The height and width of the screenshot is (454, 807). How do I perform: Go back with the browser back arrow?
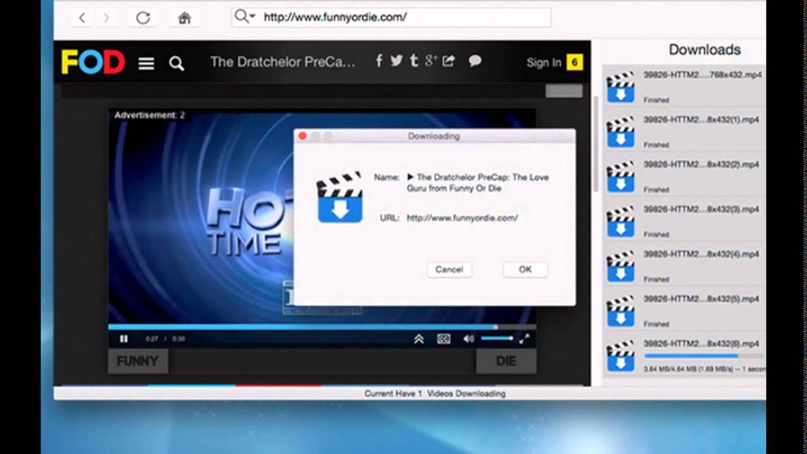[82, 18]
